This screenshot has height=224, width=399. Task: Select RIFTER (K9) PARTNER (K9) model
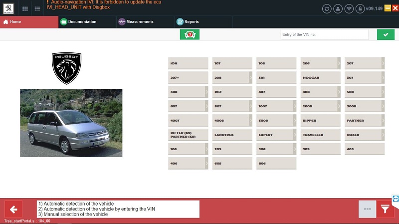tap(188, 135)
